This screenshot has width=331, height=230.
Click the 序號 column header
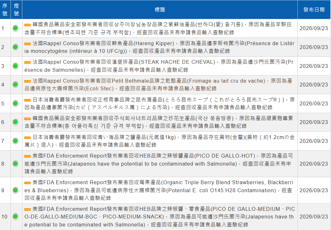click(x=5, y=10)
